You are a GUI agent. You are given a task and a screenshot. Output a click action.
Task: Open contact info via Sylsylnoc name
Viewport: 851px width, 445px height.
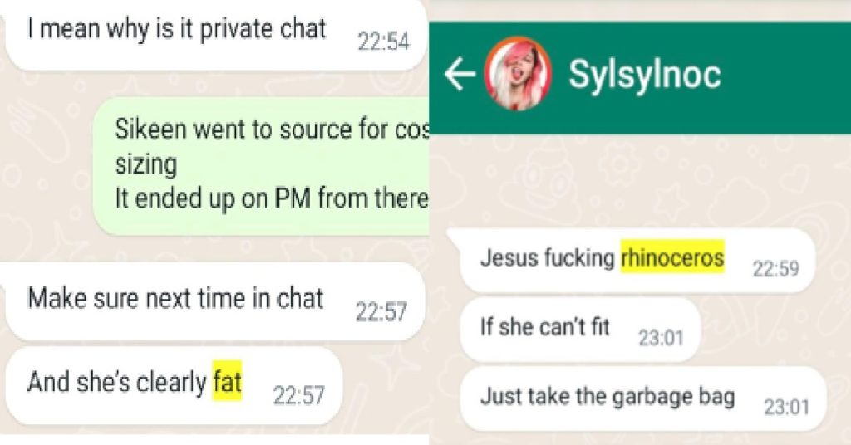pos(644,74)
